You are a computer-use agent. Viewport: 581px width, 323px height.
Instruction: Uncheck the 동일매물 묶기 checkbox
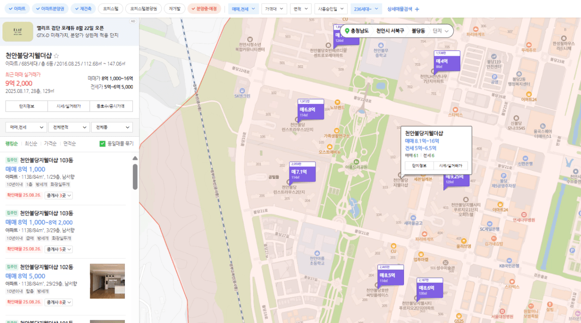pos(103,143)
